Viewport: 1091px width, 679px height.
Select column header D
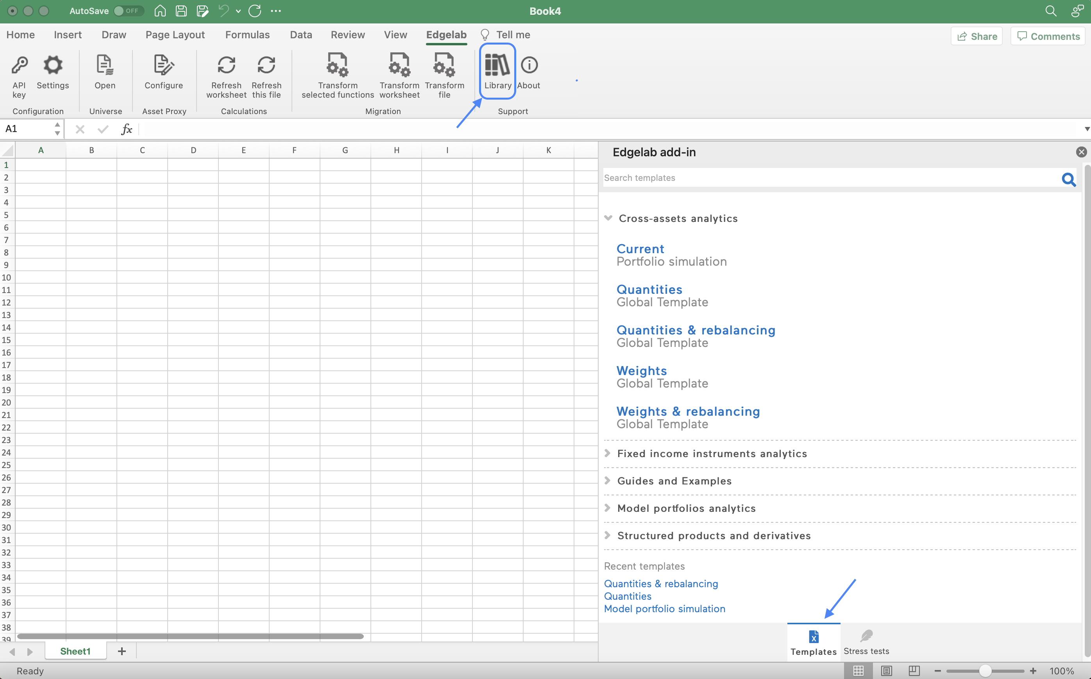(193, 150)
